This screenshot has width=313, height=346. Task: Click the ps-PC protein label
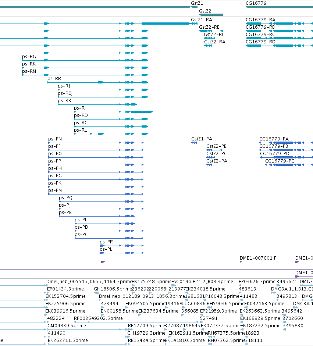pyautogui.click(x=81, y=235)
